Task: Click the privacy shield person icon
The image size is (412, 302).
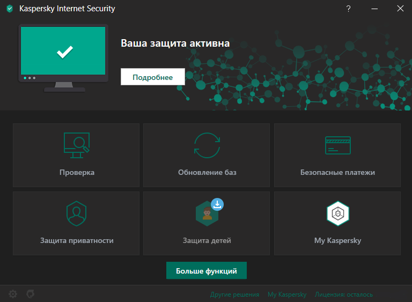Action: point(77,213)
